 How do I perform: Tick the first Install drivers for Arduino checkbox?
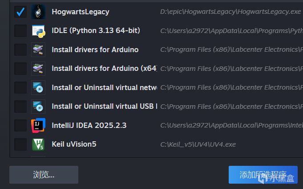[20, 49]
